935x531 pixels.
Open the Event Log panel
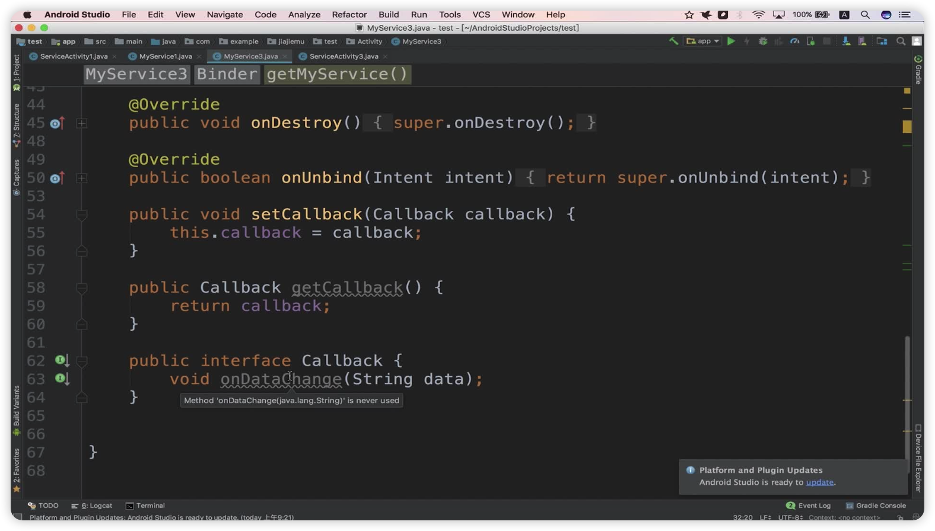808,506
